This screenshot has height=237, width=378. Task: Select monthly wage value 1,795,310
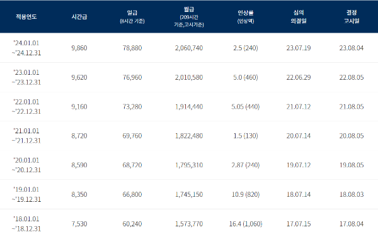[189, 165]
